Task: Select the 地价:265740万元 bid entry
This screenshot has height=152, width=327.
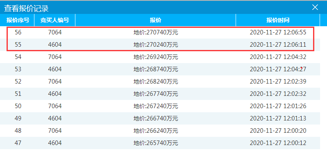Action: (x=156, y=143)
